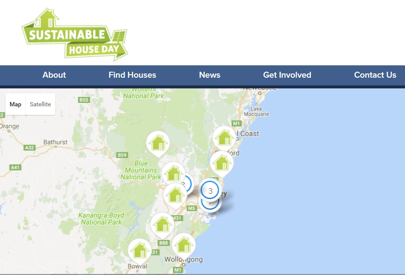Open cluster marker showing 3 houses
Viewport: 405px width, 275px height.
(x=210, y=190)
